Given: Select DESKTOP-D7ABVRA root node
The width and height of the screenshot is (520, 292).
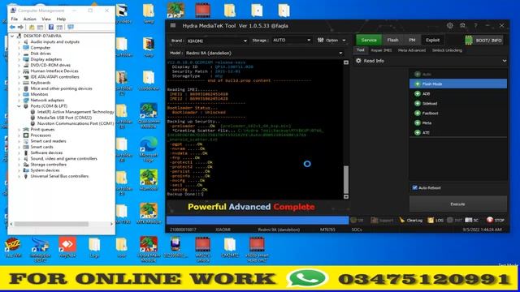Looking at the screenshot, I should [42, 36].
